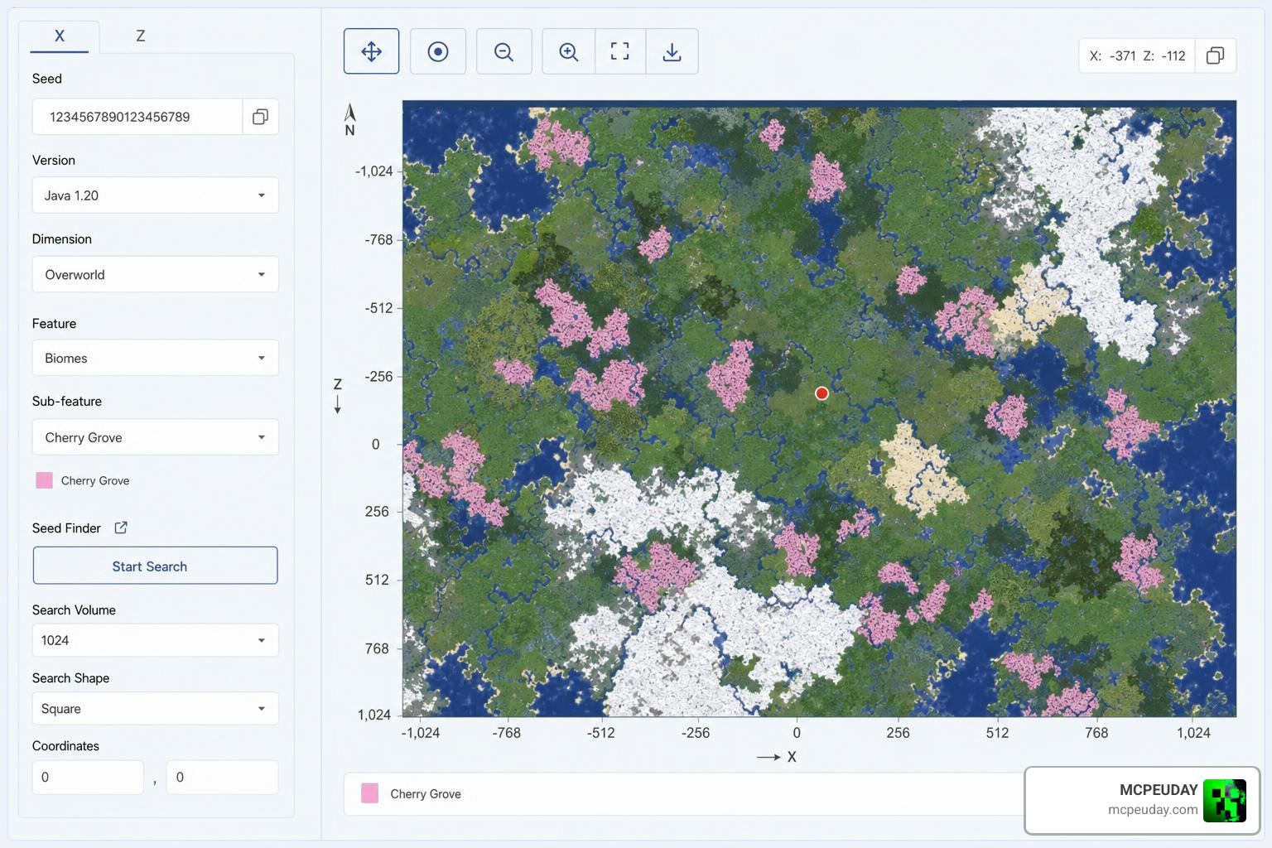Open the Version Java 1.20 dropdown
The width and height of the screenshot is (1272, 848).
pos(156,195)
